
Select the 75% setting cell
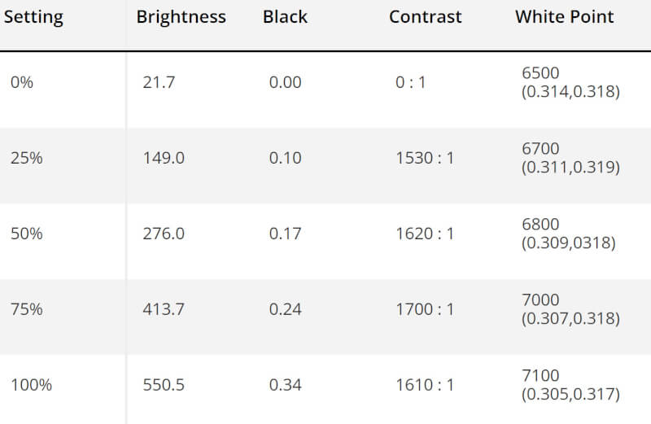[x=26, y=309]
